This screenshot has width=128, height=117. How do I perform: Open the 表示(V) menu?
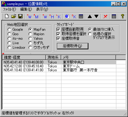tap(42, 9)
